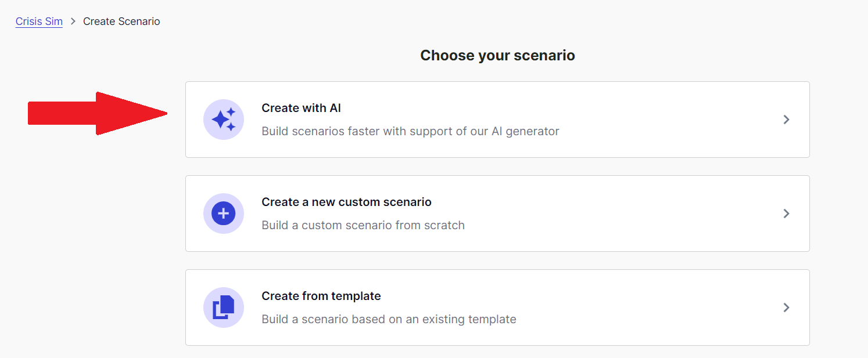Select the "Create from template" title
Screen dimensions: 868x358
[321, 296]
